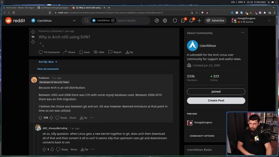Expand the OmegaDungeon user account menu
The image size is (279, 157).
click(x=251, y=20)
